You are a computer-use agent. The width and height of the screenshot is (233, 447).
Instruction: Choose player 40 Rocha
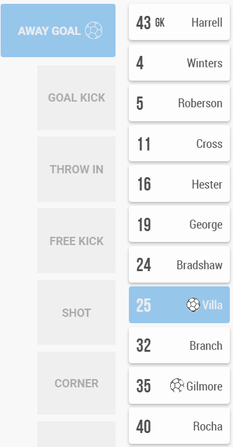click(180, 426)
